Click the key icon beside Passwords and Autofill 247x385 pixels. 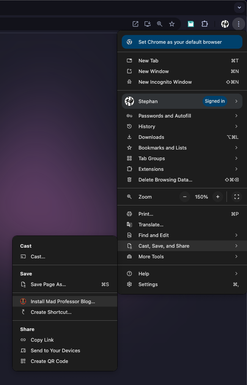click(129, 116)
